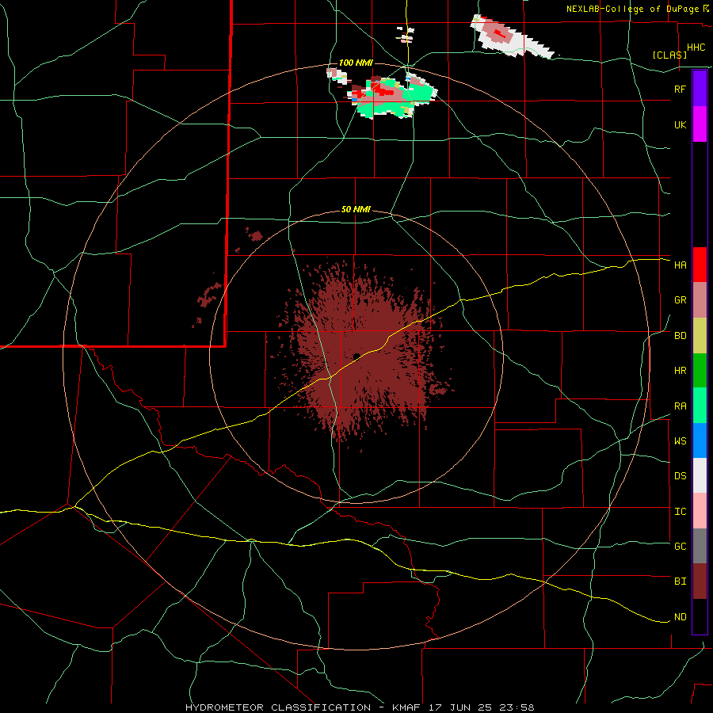Click the HA red legend swatch

[700, 265]
